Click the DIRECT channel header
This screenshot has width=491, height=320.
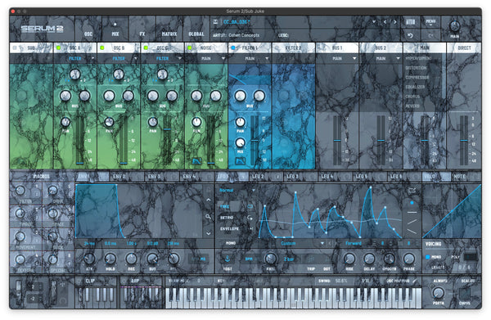click(x=464, y=48)
